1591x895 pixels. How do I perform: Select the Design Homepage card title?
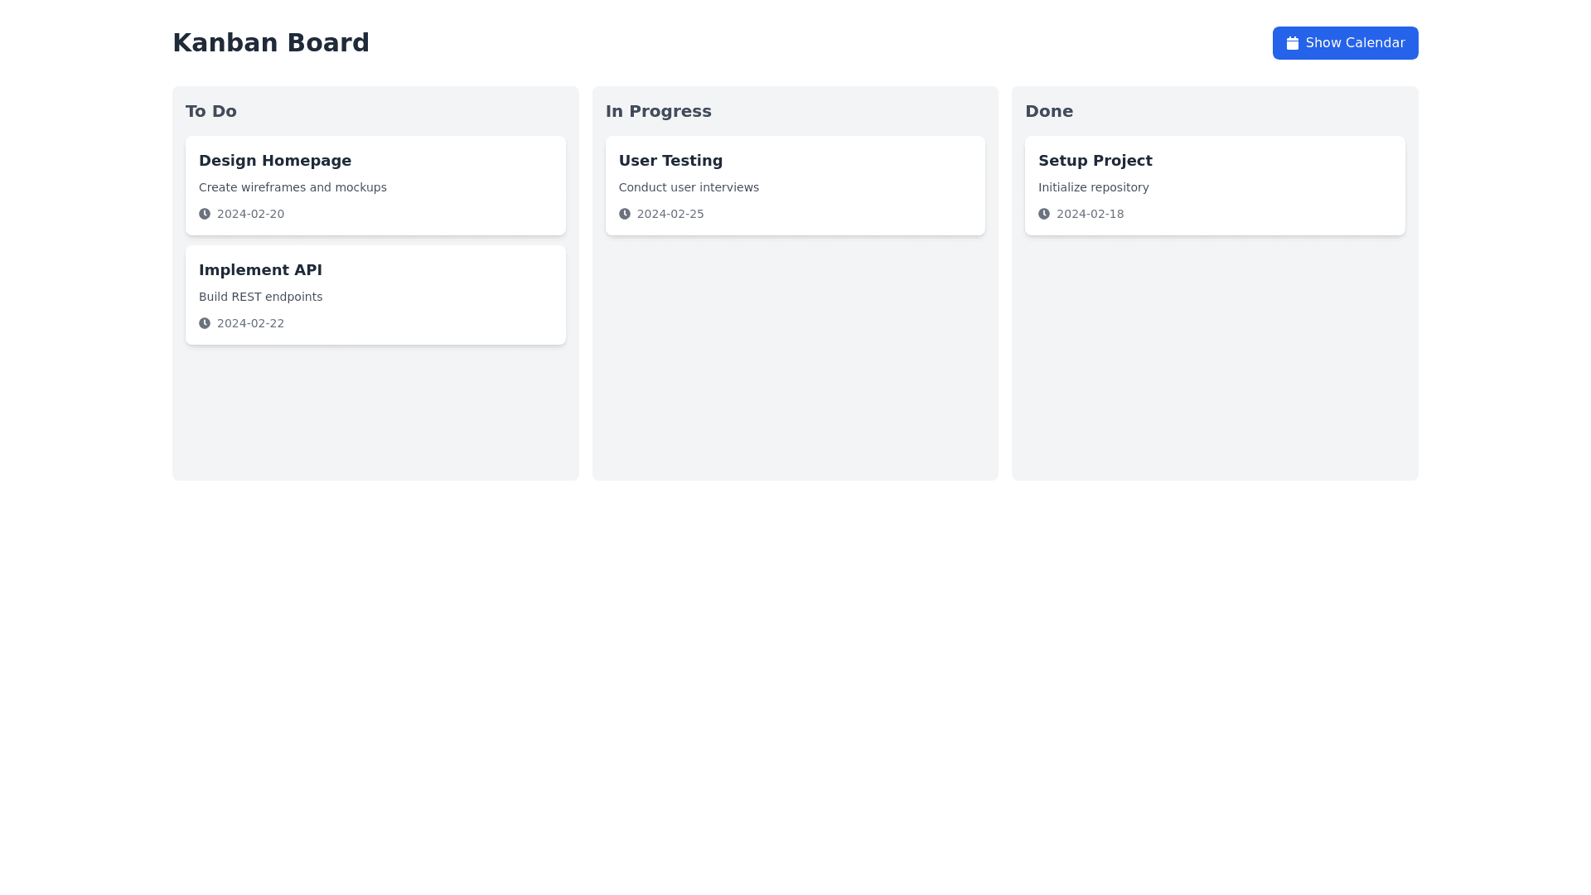pos(275,161)
